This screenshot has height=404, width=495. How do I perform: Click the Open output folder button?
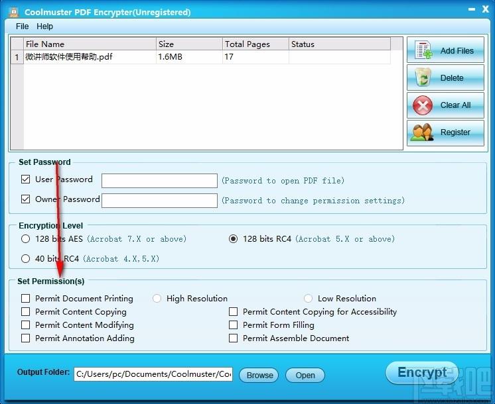point(305,375)
